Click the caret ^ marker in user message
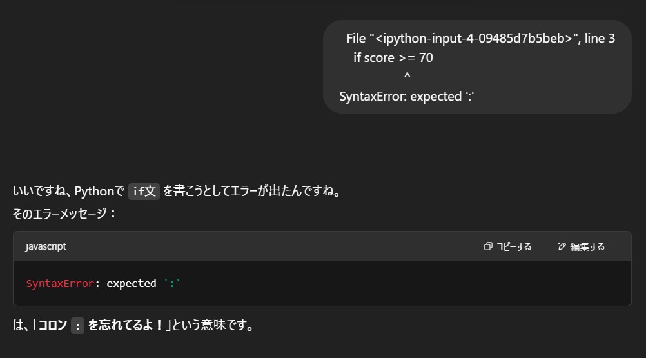This screenshot has height=358, width=646. point(407,77)
